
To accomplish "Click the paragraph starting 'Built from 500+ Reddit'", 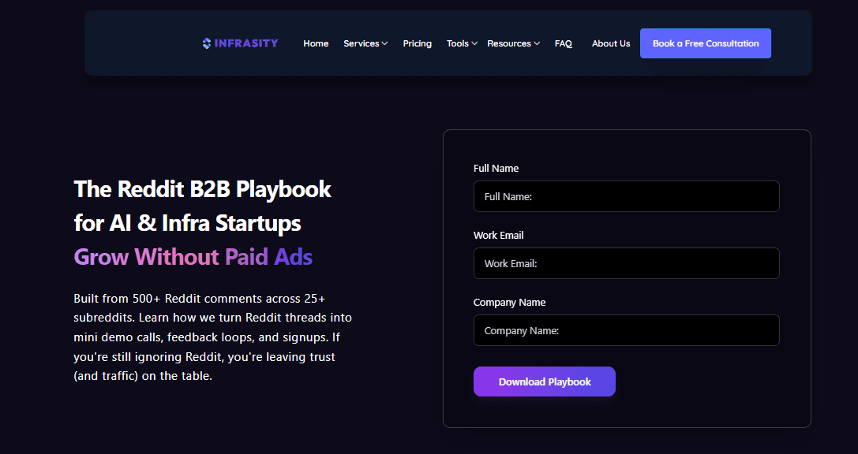I will click(x=213, y=337).
